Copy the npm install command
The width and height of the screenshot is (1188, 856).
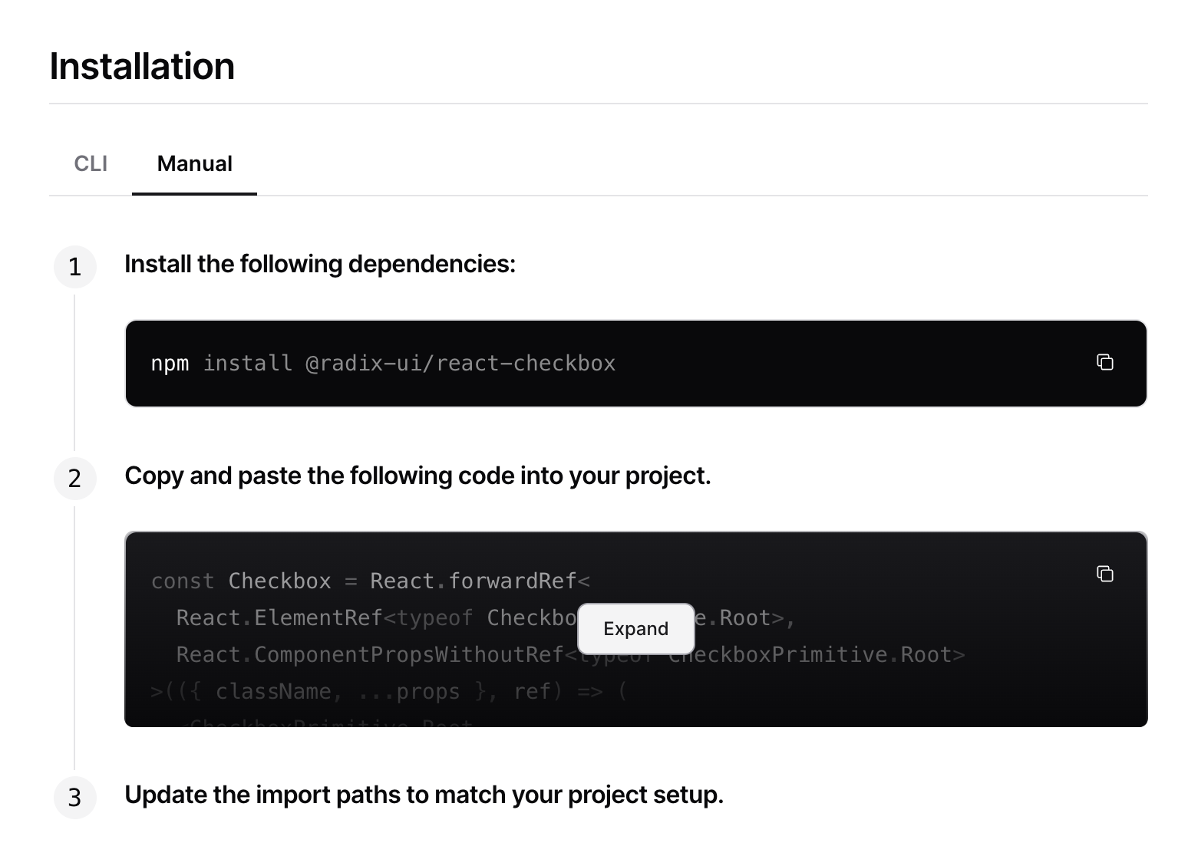(1104, 362)
